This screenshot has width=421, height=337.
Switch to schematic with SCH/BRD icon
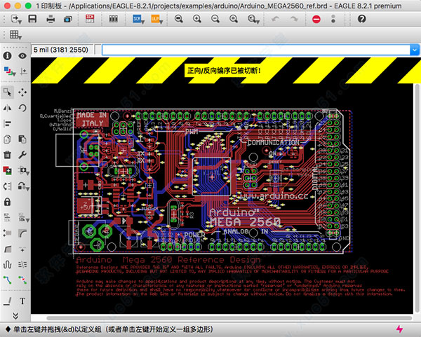(90, 19)
